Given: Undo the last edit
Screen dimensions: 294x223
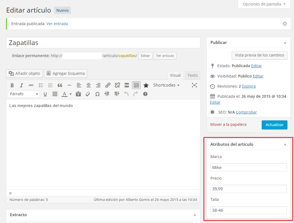Looking at the screenshot, I should tap(126, 94).
